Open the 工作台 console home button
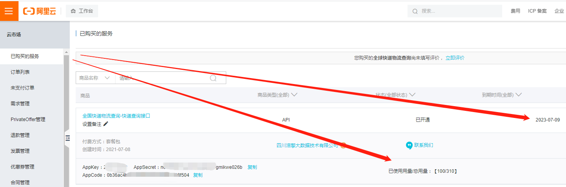 click(82, 11)
